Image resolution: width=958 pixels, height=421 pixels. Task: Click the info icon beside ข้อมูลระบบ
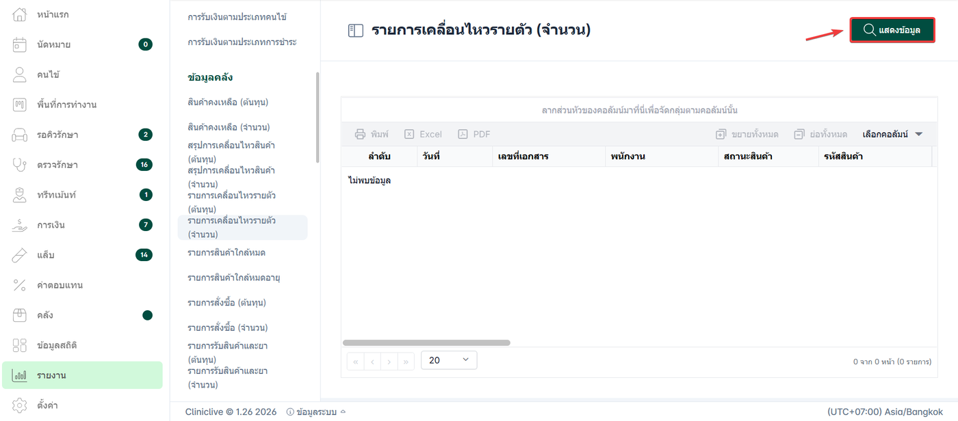tap(290, 411)
